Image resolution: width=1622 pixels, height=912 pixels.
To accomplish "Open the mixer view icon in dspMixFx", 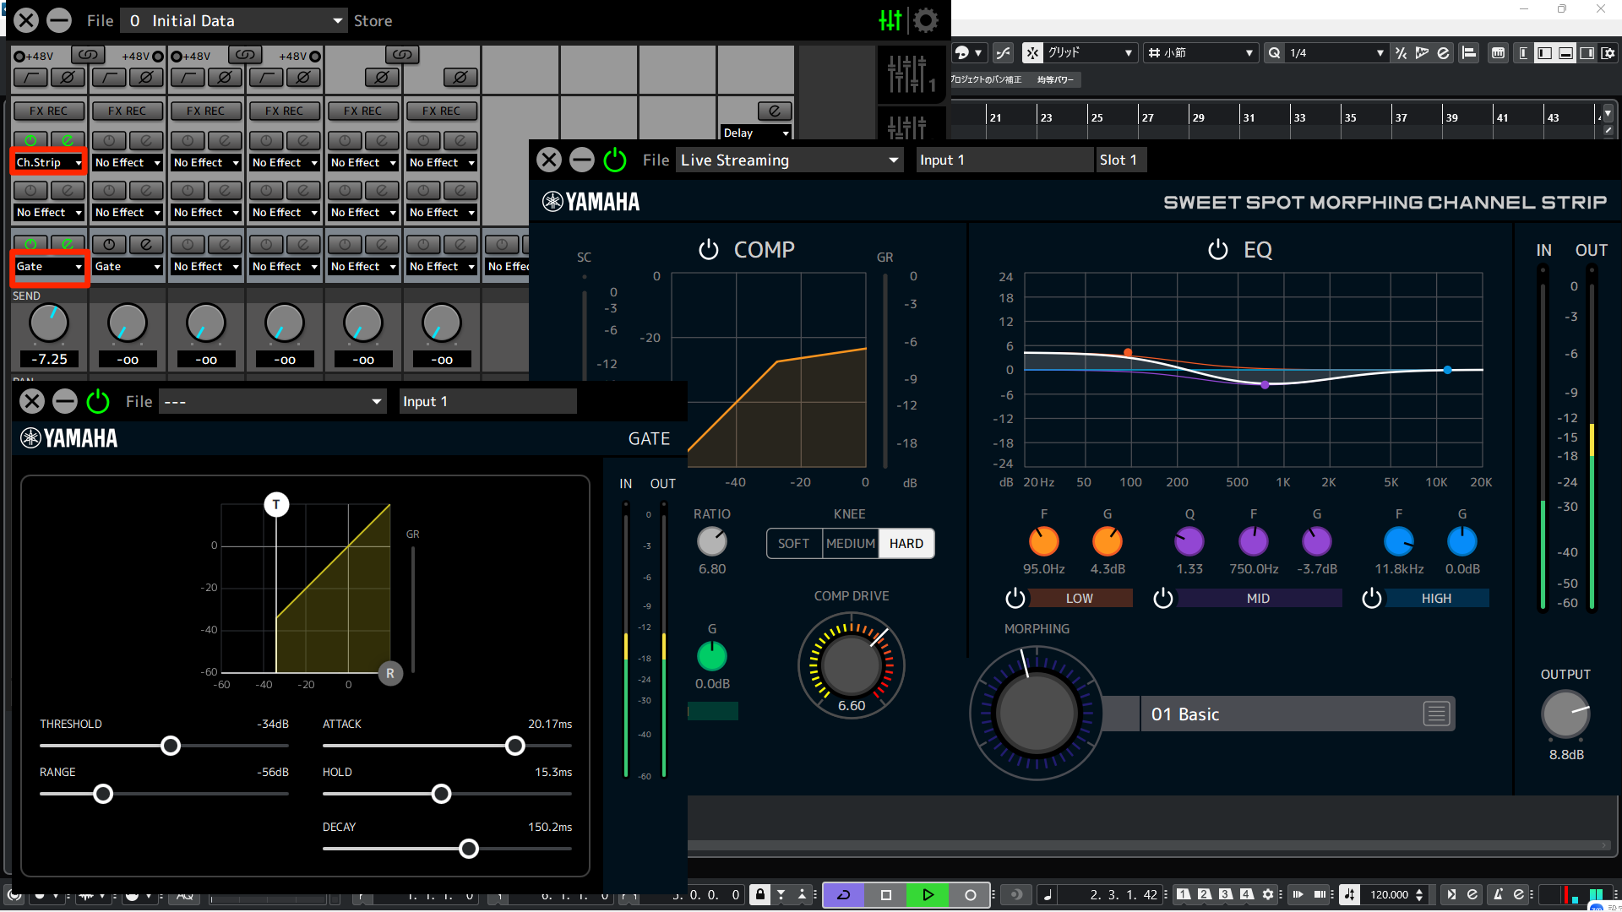I will click(x=890, y=20).
